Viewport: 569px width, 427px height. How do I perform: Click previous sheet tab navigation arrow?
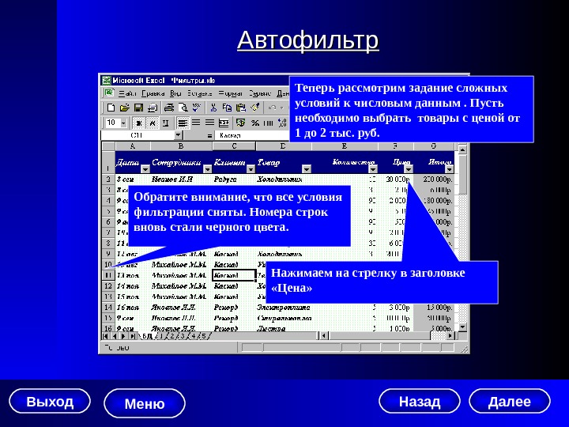click(115, 336)
